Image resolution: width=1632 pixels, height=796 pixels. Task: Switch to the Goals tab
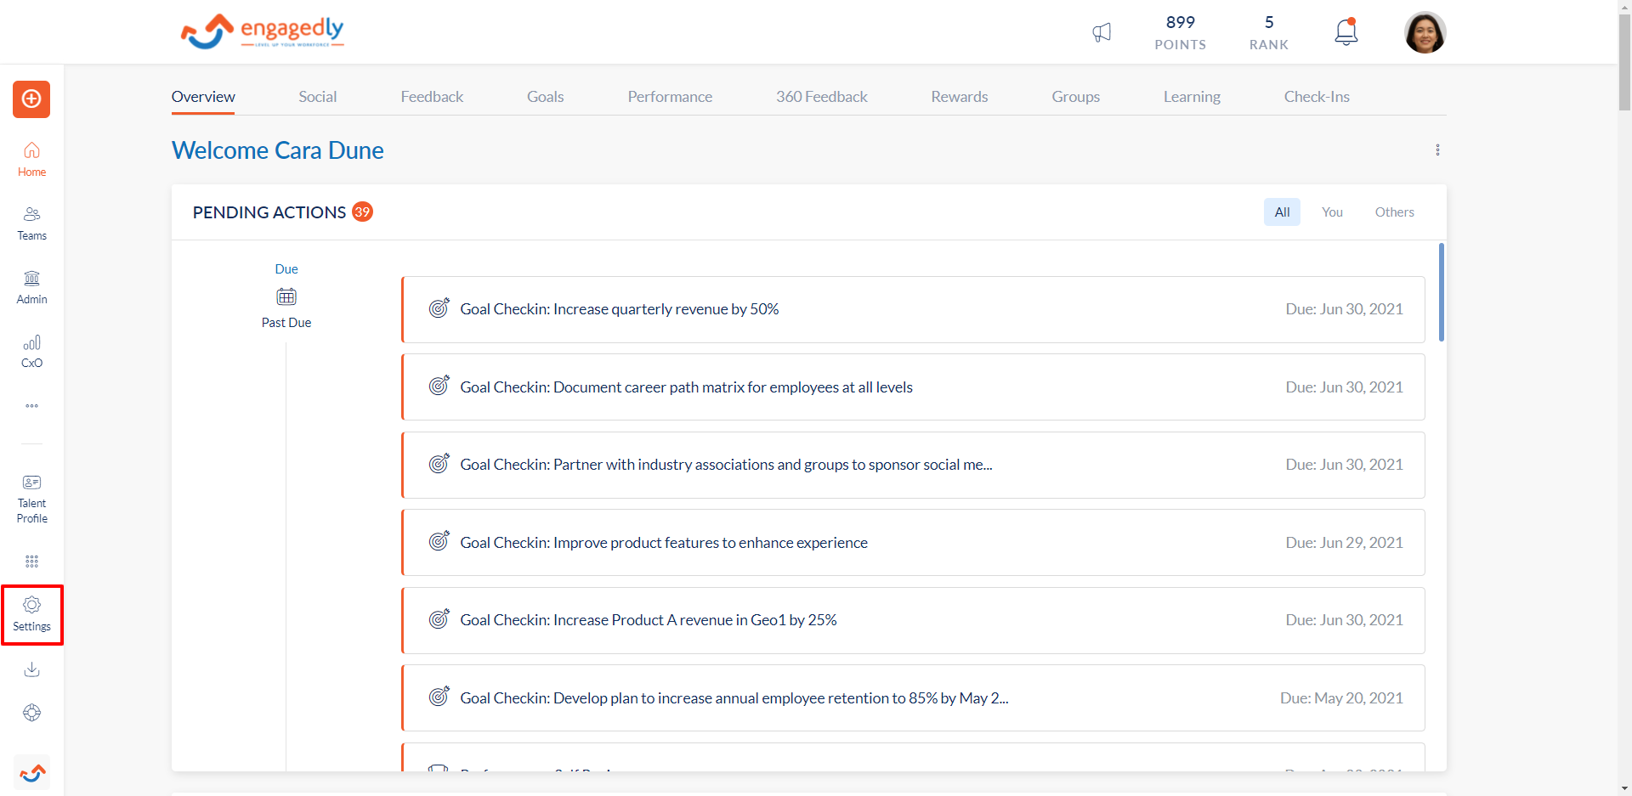click(x=545, y=97)
